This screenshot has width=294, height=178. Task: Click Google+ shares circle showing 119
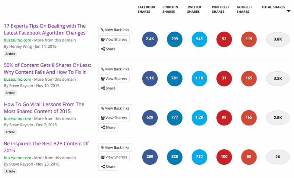click(249, 39)
